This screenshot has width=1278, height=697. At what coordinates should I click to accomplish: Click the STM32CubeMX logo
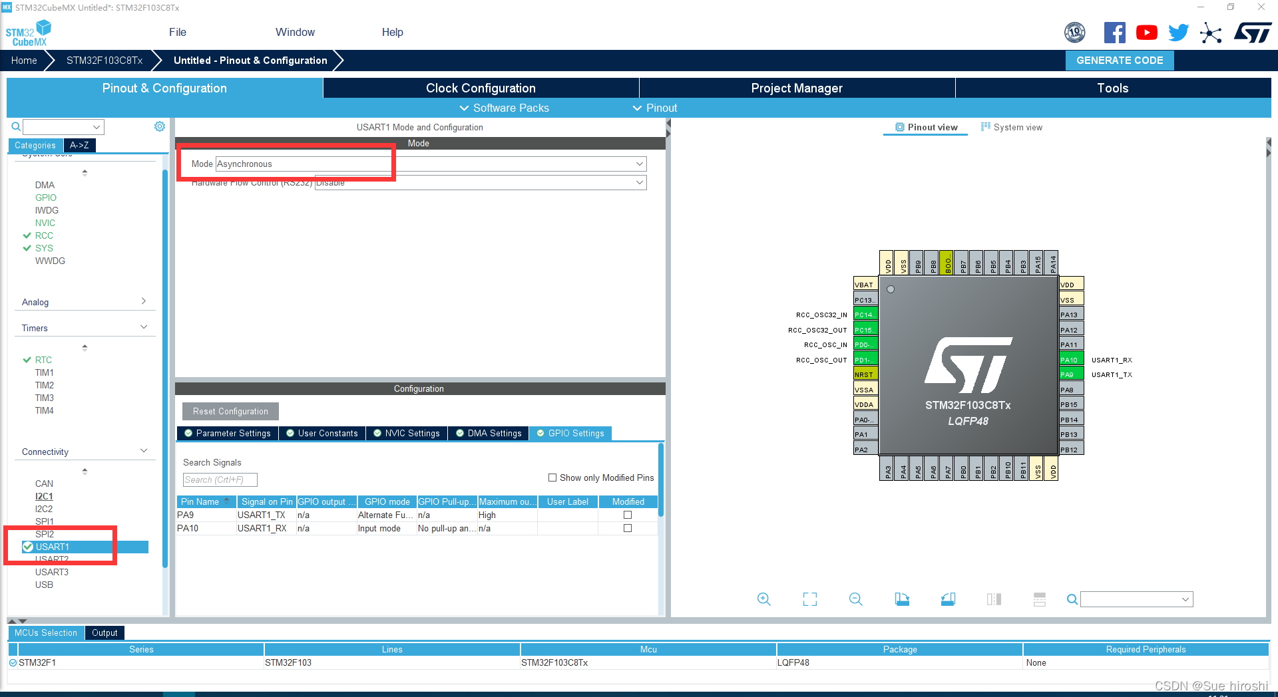[29, 33]
